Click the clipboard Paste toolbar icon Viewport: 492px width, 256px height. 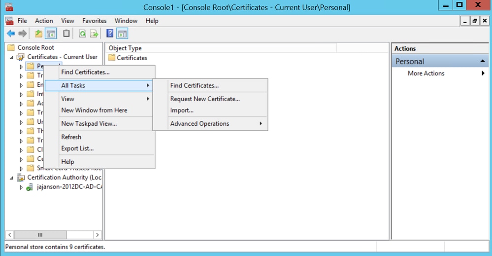(66, 34)
